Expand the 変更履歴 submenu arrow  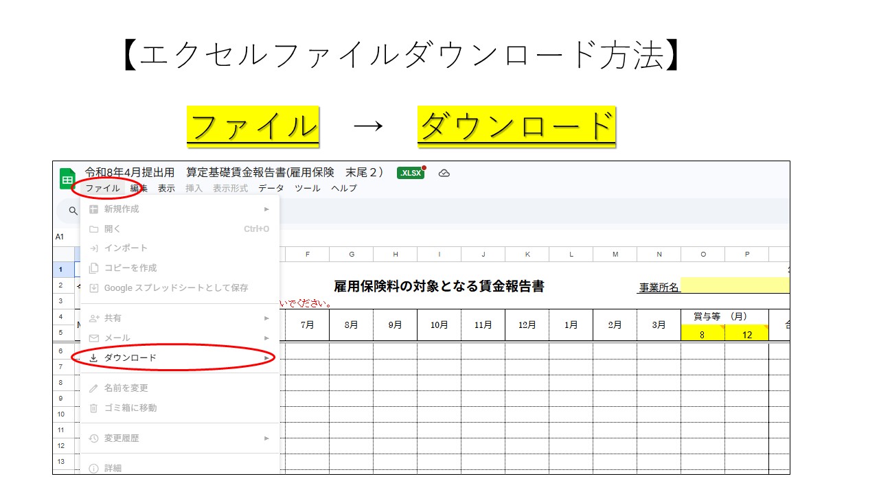(266, 438)
